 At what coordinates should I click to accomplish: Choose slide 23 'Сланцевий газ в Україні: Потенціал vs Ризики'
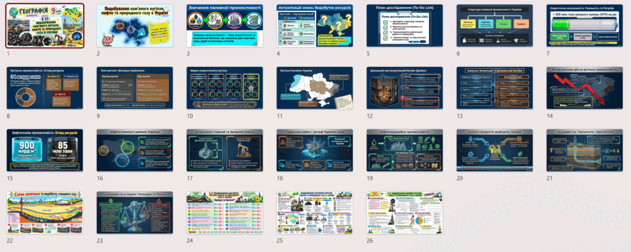pos(135,212)
